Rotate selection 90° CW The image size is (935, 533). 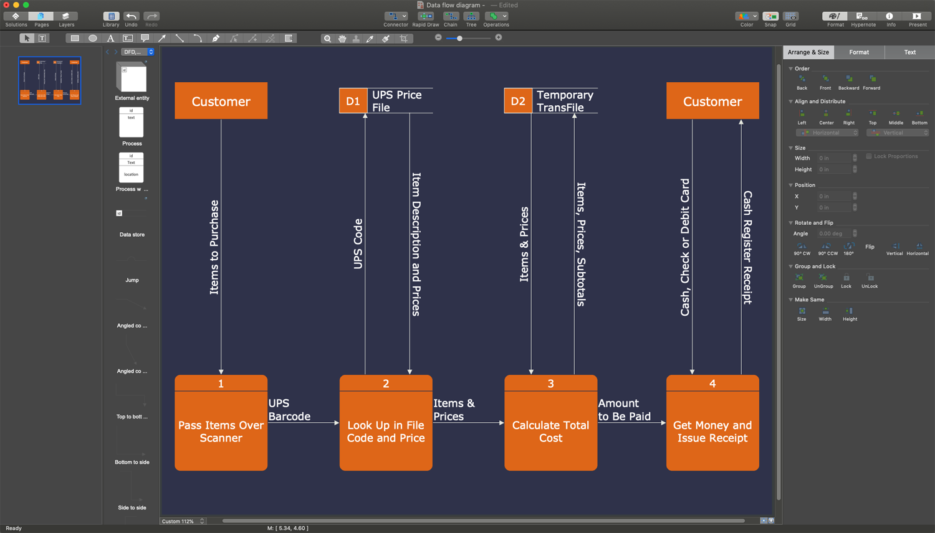802,248
